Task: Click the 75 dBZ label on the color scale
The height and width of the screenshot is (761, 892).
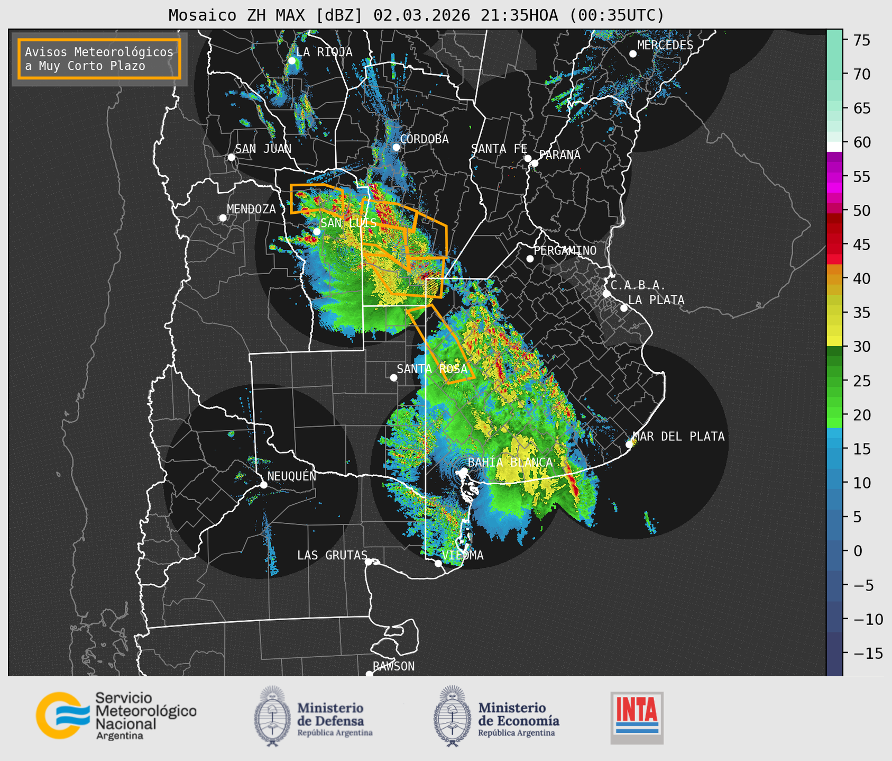Action: pyautogui.click(x=861, y=40)
